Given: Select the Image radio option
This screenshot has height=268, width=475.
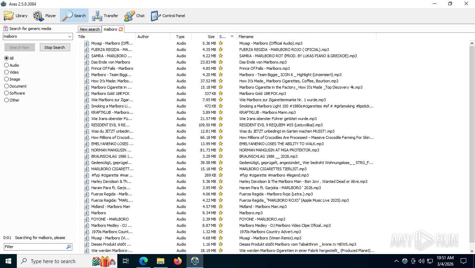Looking at the screenshot, I should click(x=12, y=79).
